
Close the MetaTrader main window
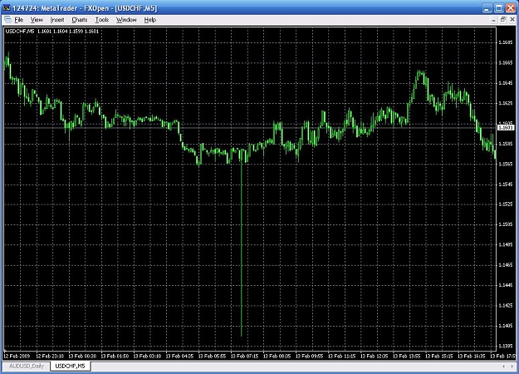511,8
